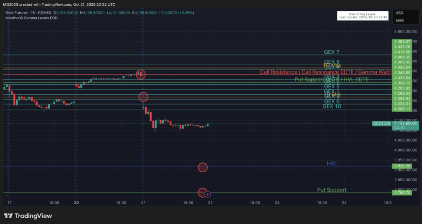
Task: Click the green Put Support line label
Action: coord(332,190)
